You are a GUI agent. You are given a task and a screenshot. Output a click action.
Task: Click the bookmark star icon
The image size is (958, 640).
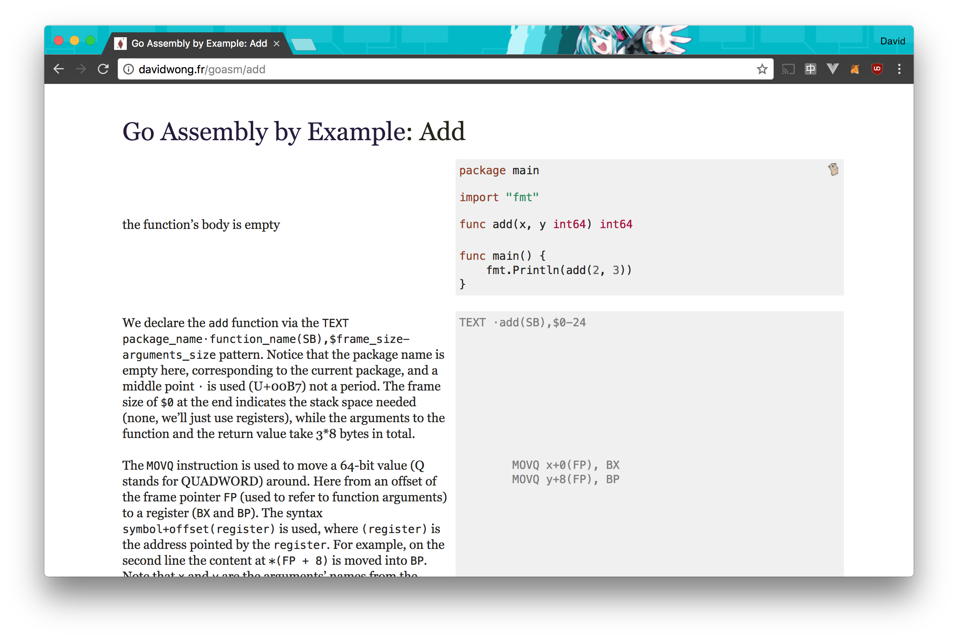pyautogui.click(x=762, y=69)
